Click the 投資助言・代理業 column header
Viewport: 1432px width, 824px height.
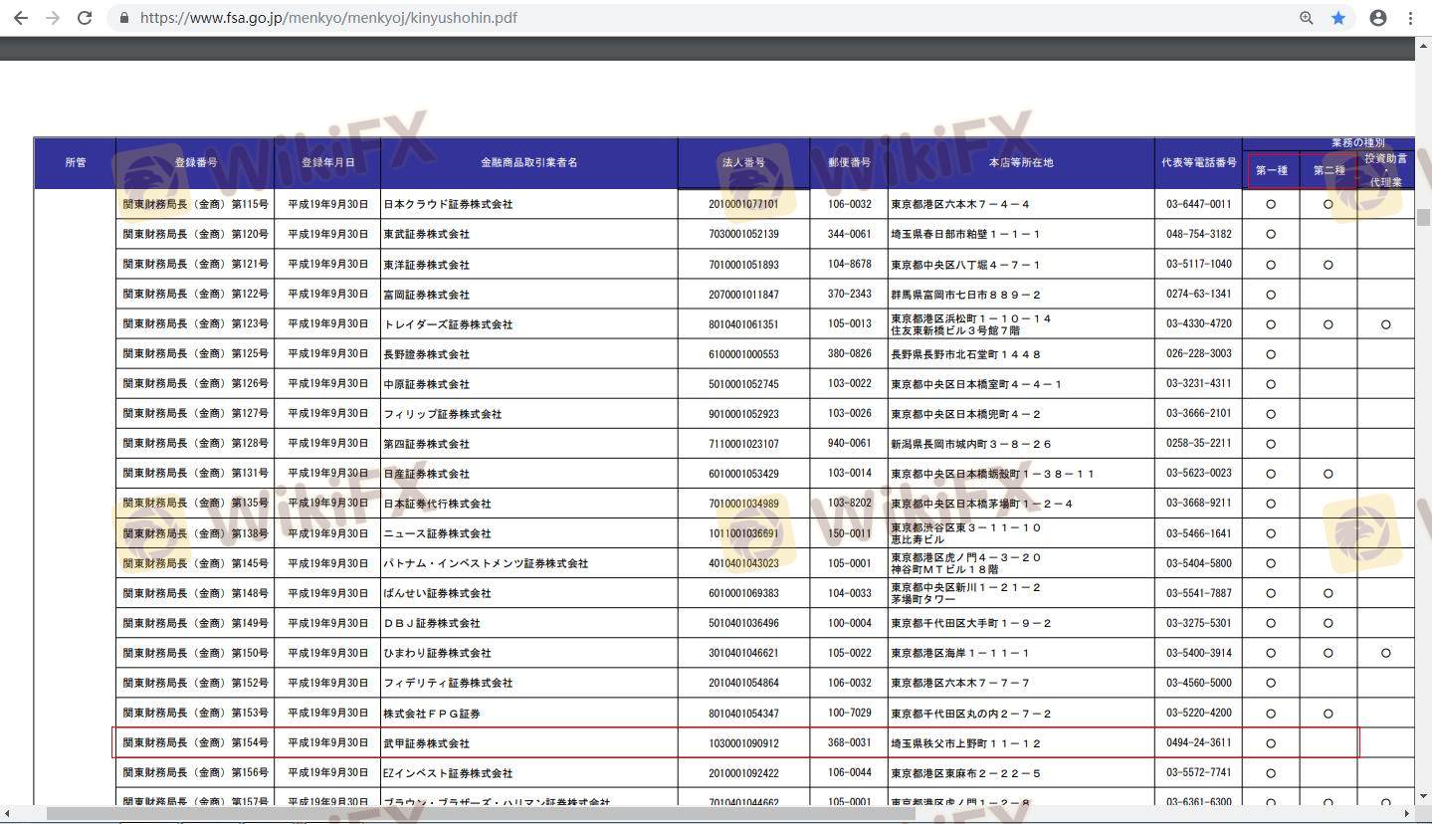pos(1385,170)
